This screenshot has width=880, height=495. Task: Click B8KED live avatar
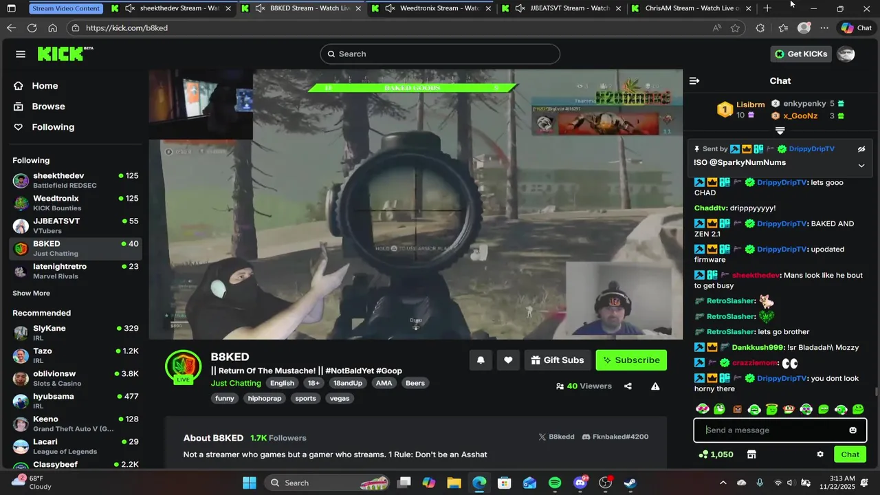point(183,366)
